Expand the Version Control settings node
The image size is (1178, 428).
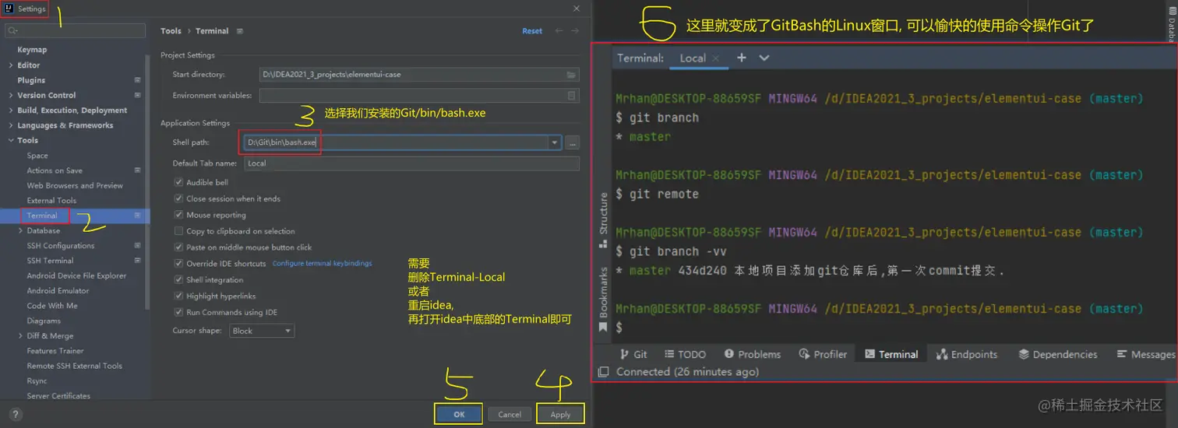click(10, 95)
